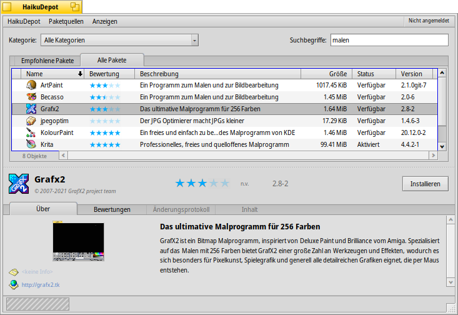The image size is (458, 315).
Task: Click the Grafx2 screenshot thumbnail
Action: pos(78,241)
